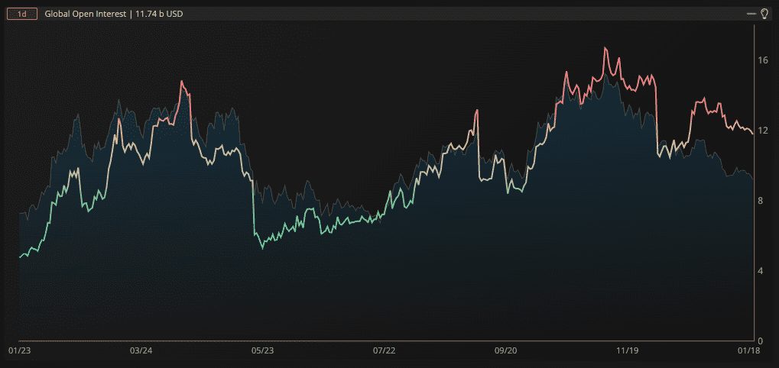
Task: Click the highest red peak of the line
Action: pos(605,48)
